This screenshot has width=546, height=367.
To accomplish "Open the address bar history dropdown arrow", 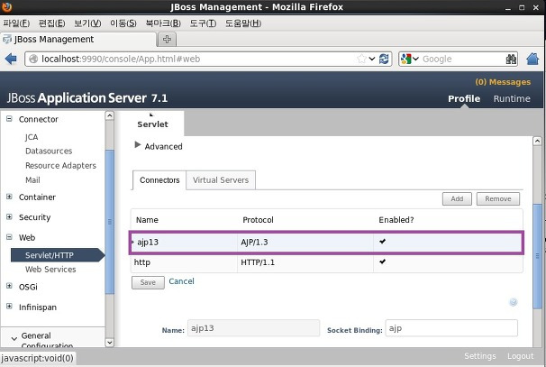I will click(372, 59).
